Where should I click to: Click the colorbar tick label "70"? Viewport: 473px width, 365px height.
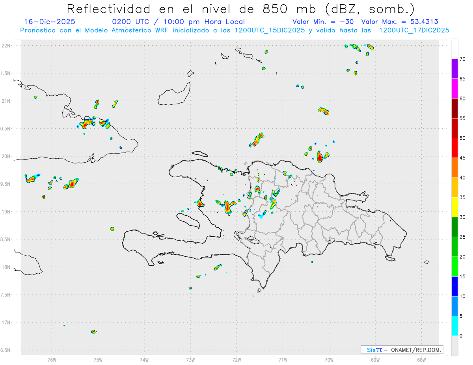pos(463,59)
